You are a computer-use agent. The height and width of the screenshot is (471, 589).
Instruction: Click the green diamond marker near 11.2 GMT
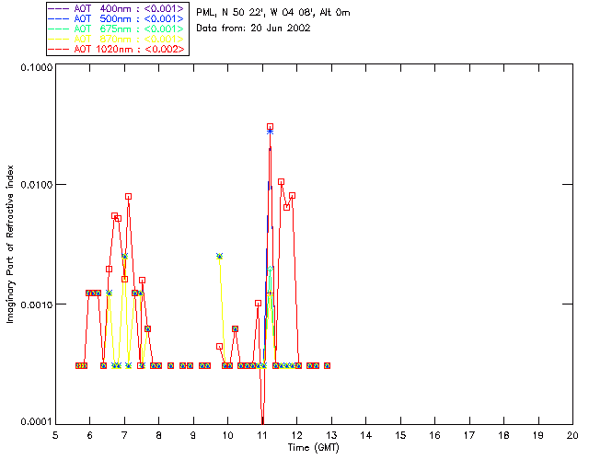pyautogui.click(x=270, y=269)
